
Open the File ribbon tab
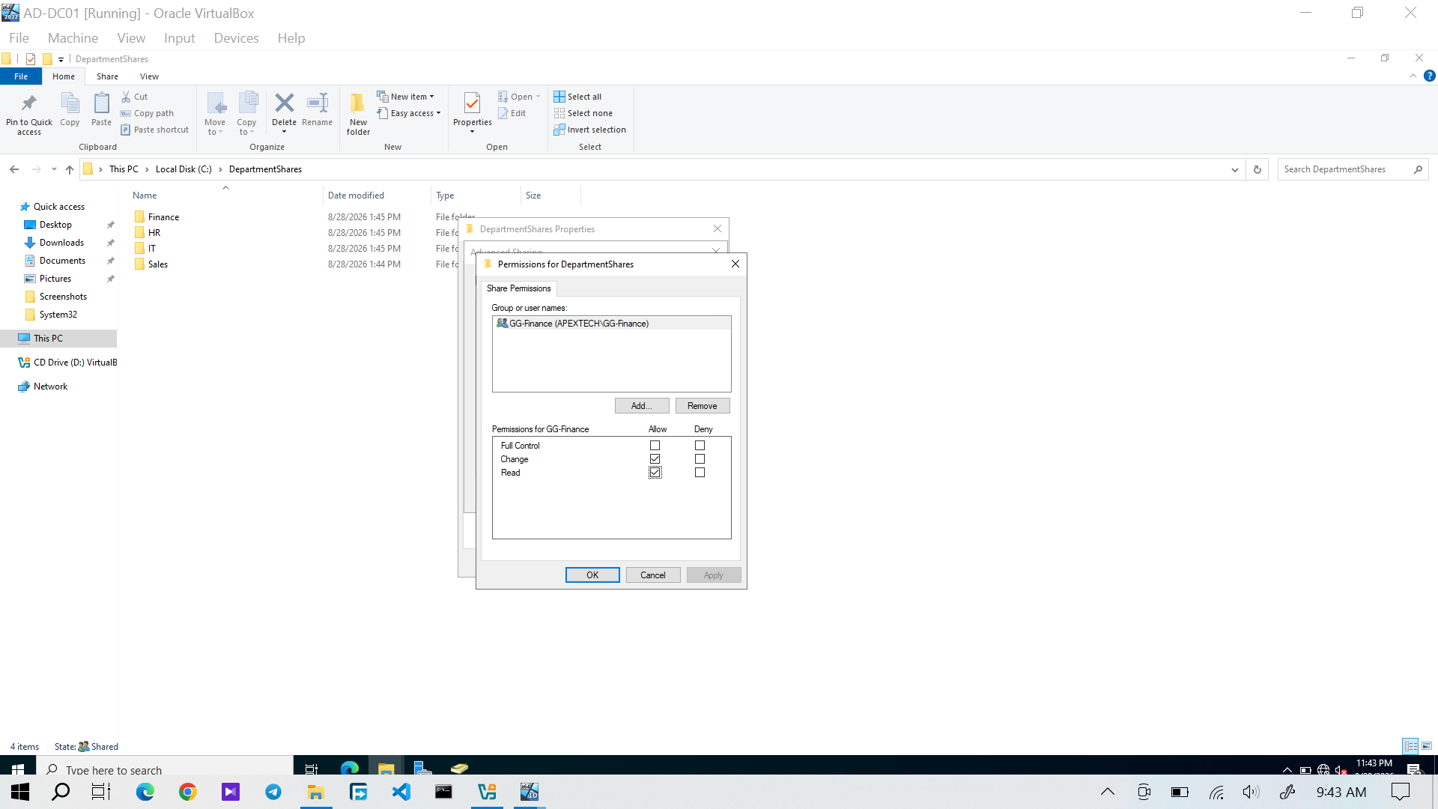tap(21, 76)
